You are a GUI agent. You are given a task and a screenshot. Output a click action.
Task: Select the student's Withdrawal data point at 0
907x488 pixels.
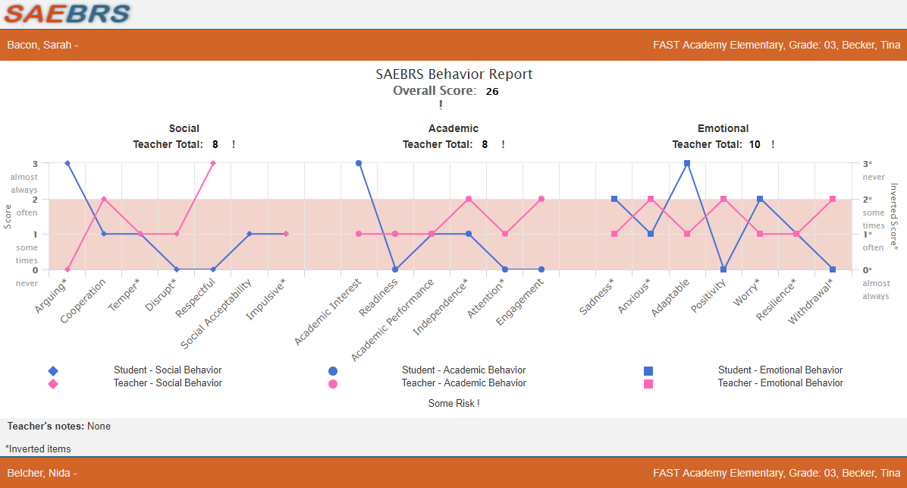tap(833, 269)
